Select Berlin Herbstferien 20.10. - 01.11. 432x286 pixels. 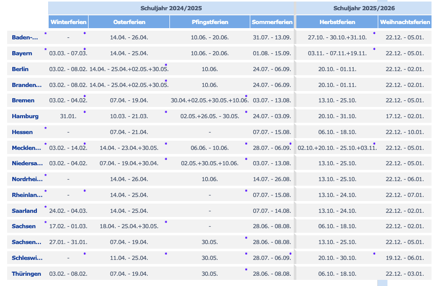tap(337, 69)
